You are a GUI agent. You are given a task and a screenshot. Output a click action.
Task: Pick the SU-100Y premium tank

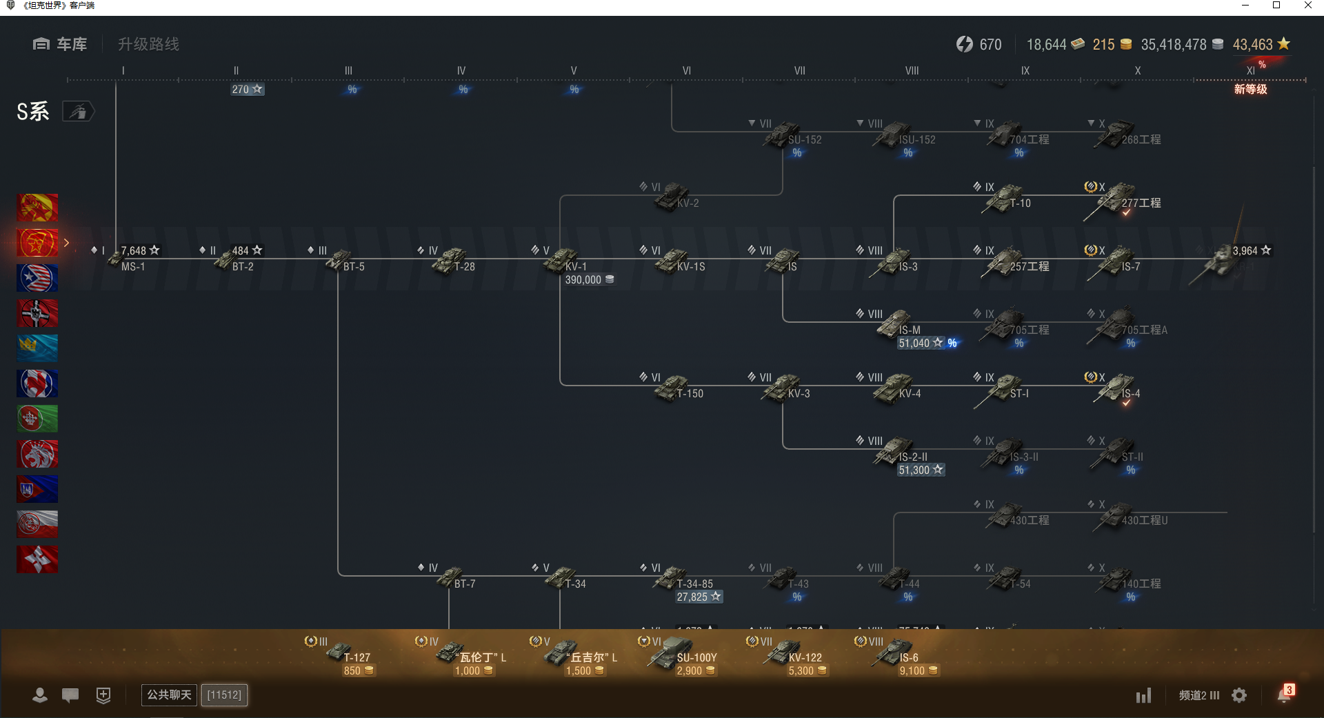(x=679, y=655)
